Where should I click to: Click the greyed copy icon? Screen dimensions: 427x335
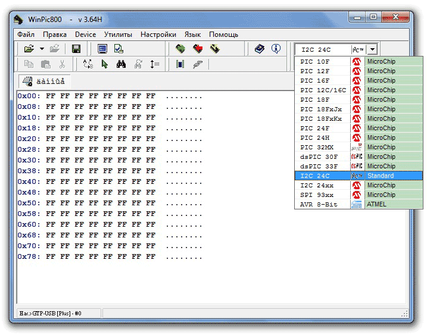click(29, 64)
